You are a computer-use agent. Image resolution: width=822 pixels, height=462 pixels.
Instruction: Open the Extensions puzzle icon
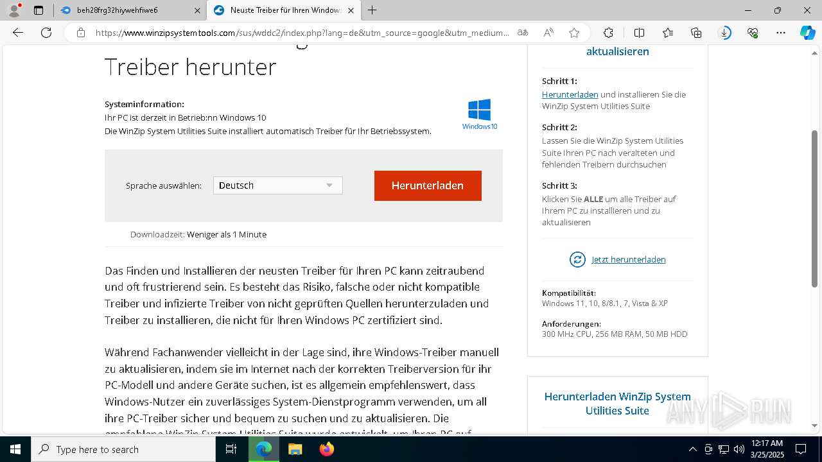tap(608, 33)
